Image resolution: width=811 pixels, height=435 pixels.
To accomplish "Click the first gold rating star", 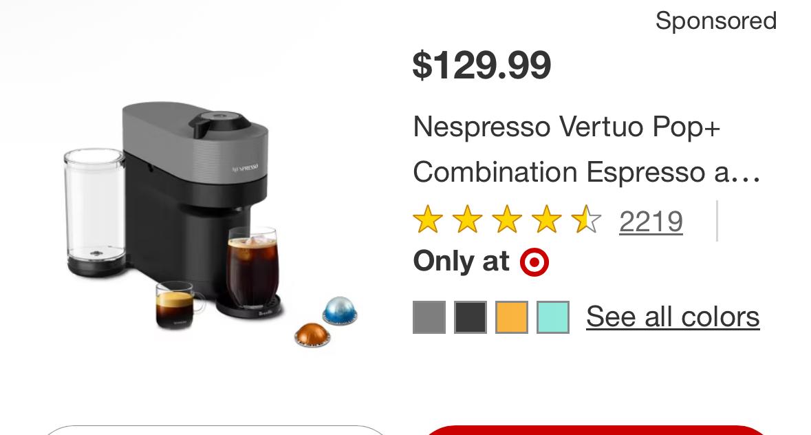I will [x=428, y=220].
